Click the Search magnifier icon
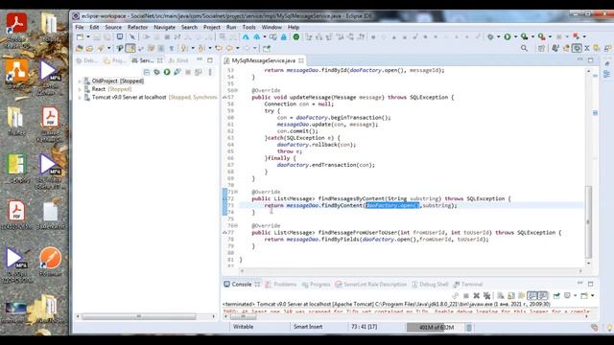 pos(524,48)
